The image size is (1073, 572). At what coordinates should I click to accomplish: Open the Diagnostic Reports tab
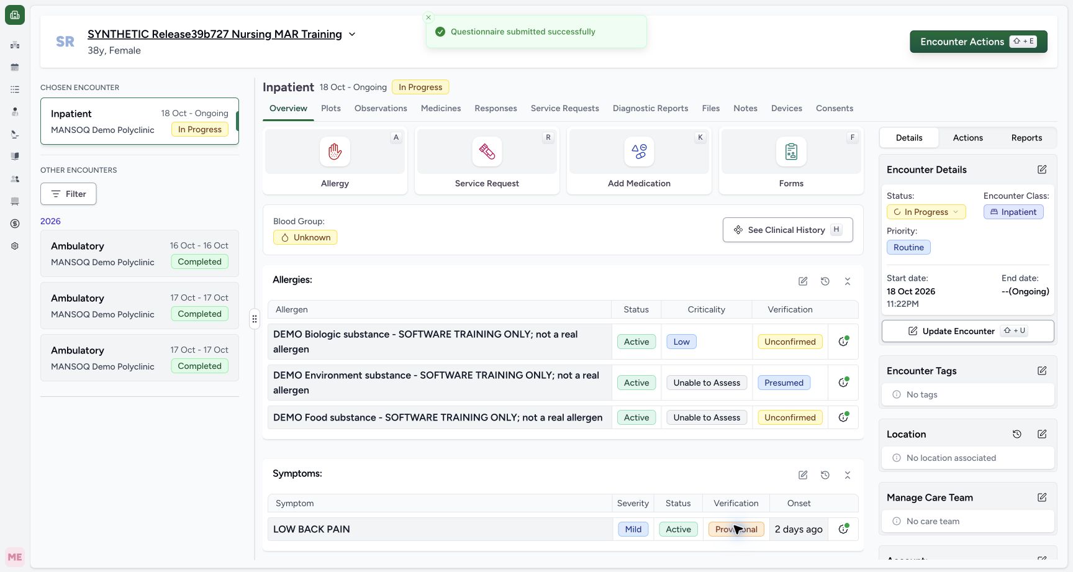[x=650, y=108]
